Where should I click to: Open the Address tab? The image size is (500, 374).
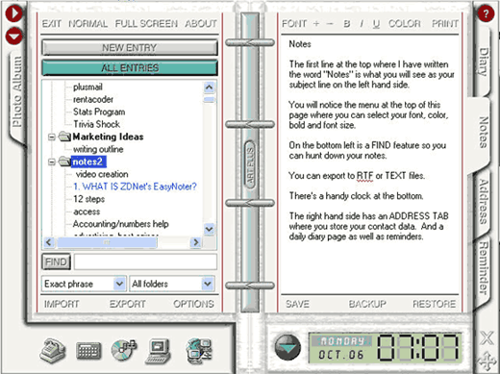pyautogui.click(x=484, y=201)
